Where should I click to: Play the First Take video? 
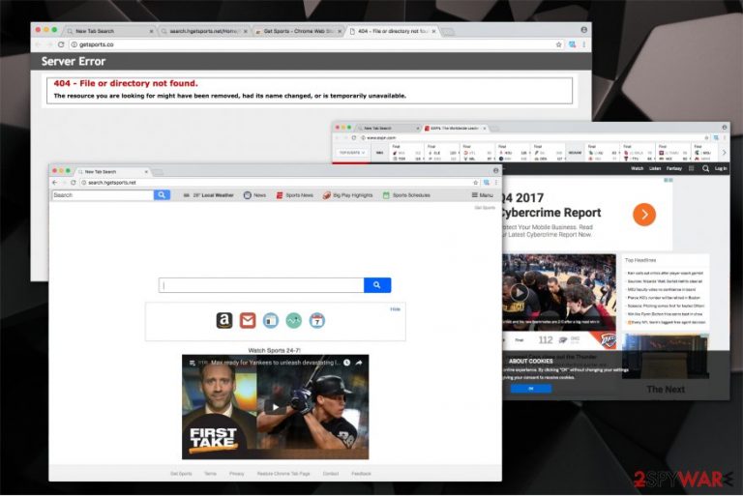[275, 407]
